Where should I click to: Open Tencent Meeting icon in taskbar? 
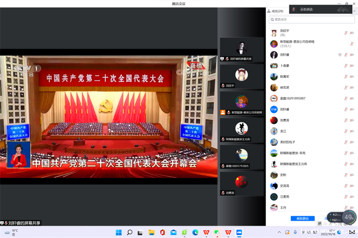tap(239, 232)
